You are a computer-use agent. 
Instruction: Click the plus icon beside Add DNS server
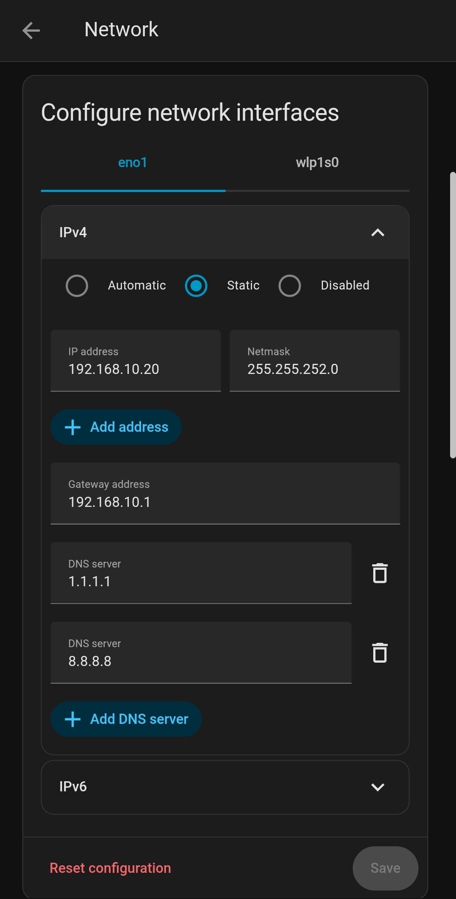73,719
